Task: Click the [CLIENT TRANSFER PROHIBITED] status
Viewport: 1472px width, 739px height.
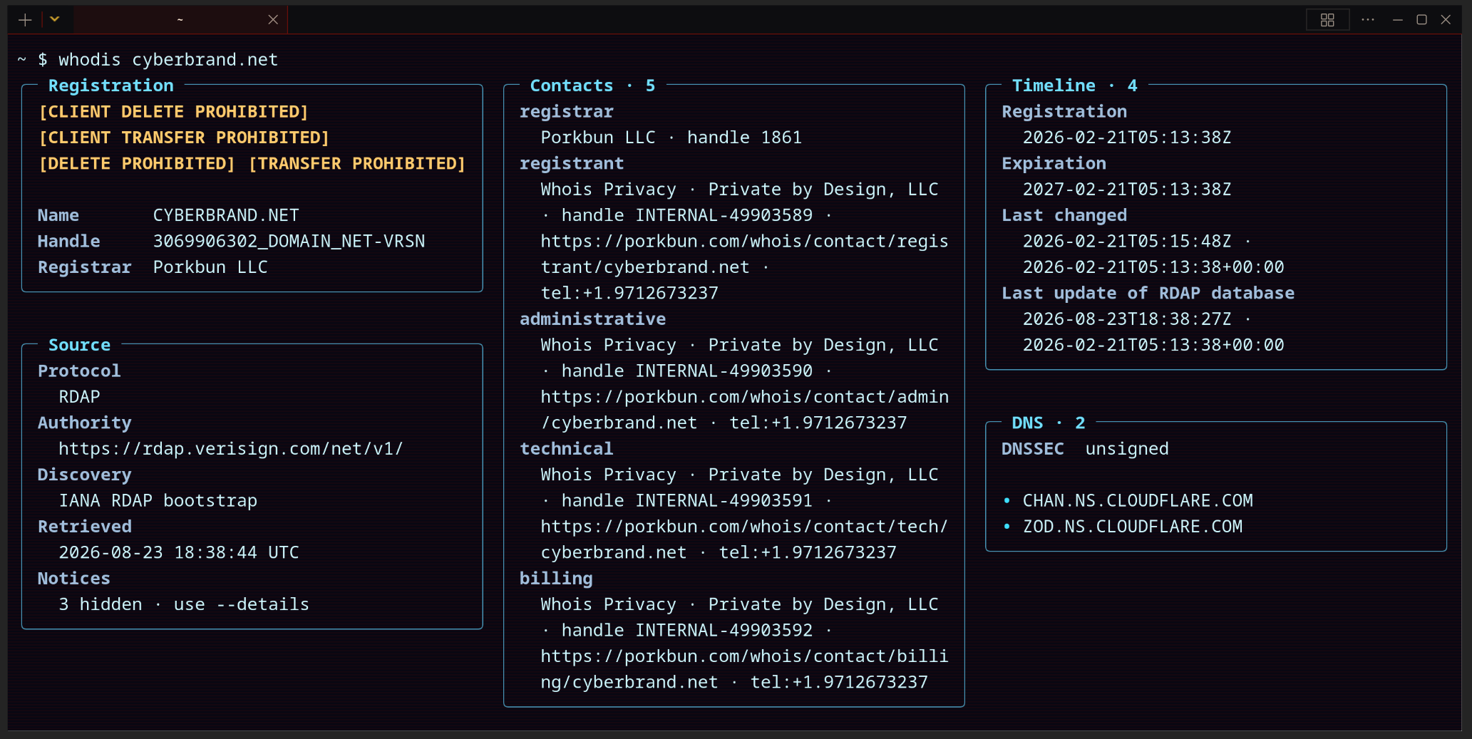Action: 184,138
